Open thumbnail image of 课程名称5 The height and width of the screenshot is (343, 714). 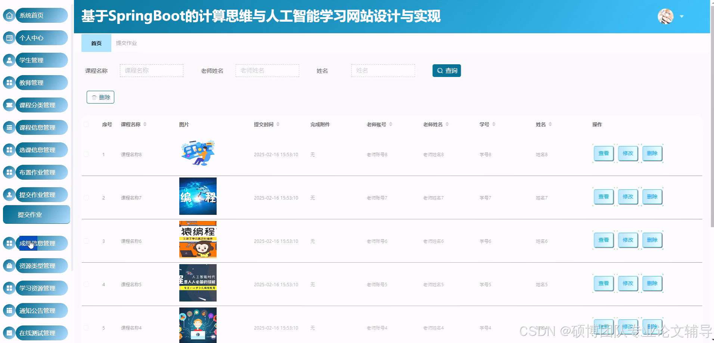(198, 283)
